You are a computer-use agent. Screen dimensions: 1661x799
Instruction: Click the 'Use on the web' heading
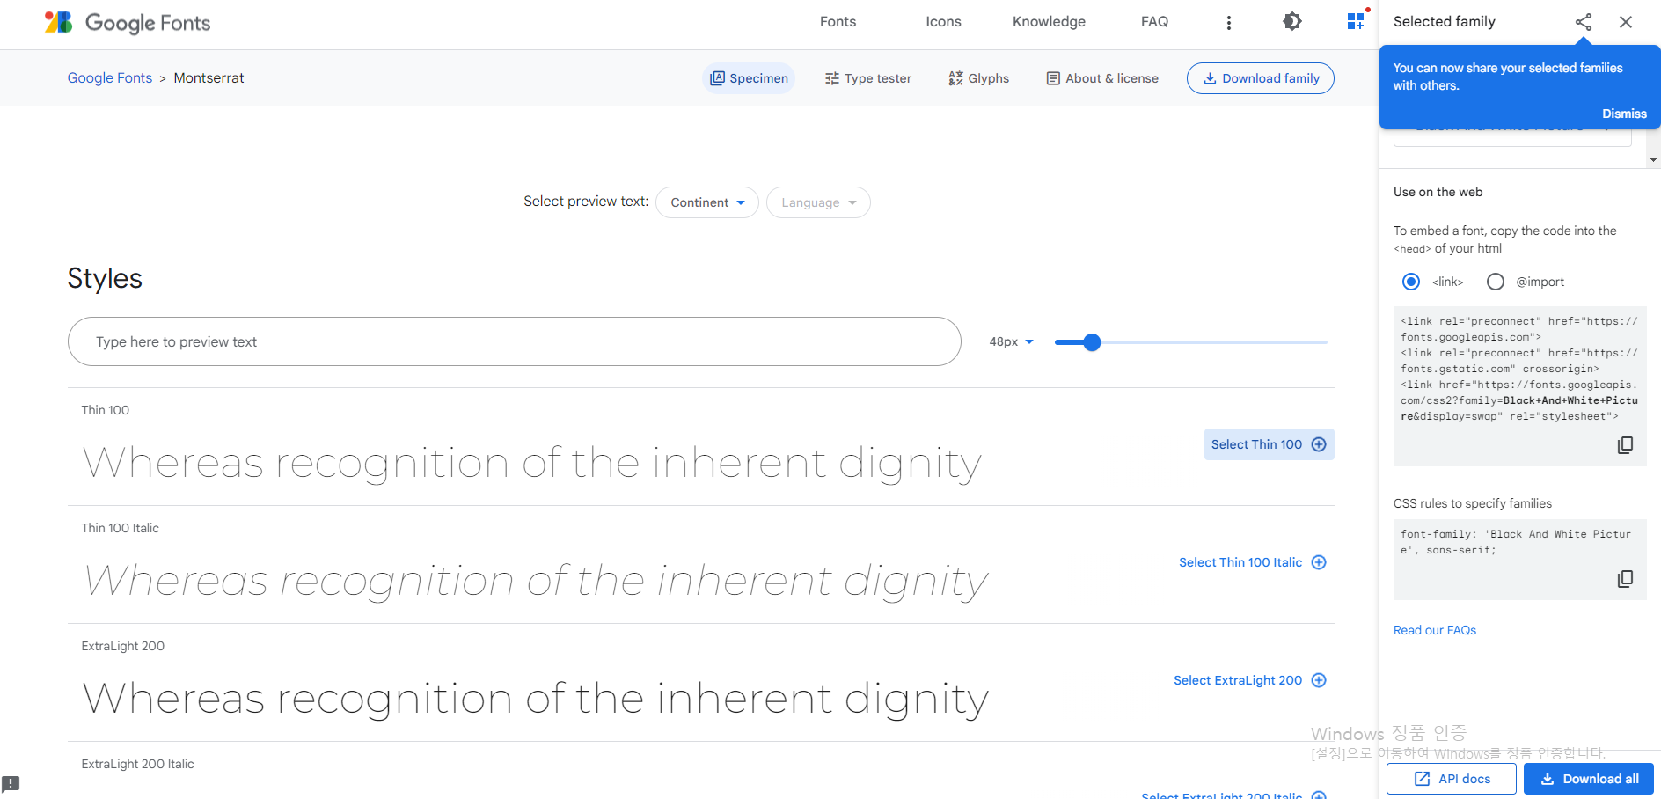pyautogui.click(x=1438, y=192)
